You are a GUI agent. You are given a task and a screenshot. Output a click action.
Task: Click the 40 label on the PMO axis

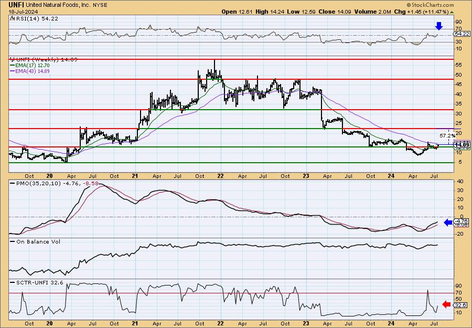(460, 182)
